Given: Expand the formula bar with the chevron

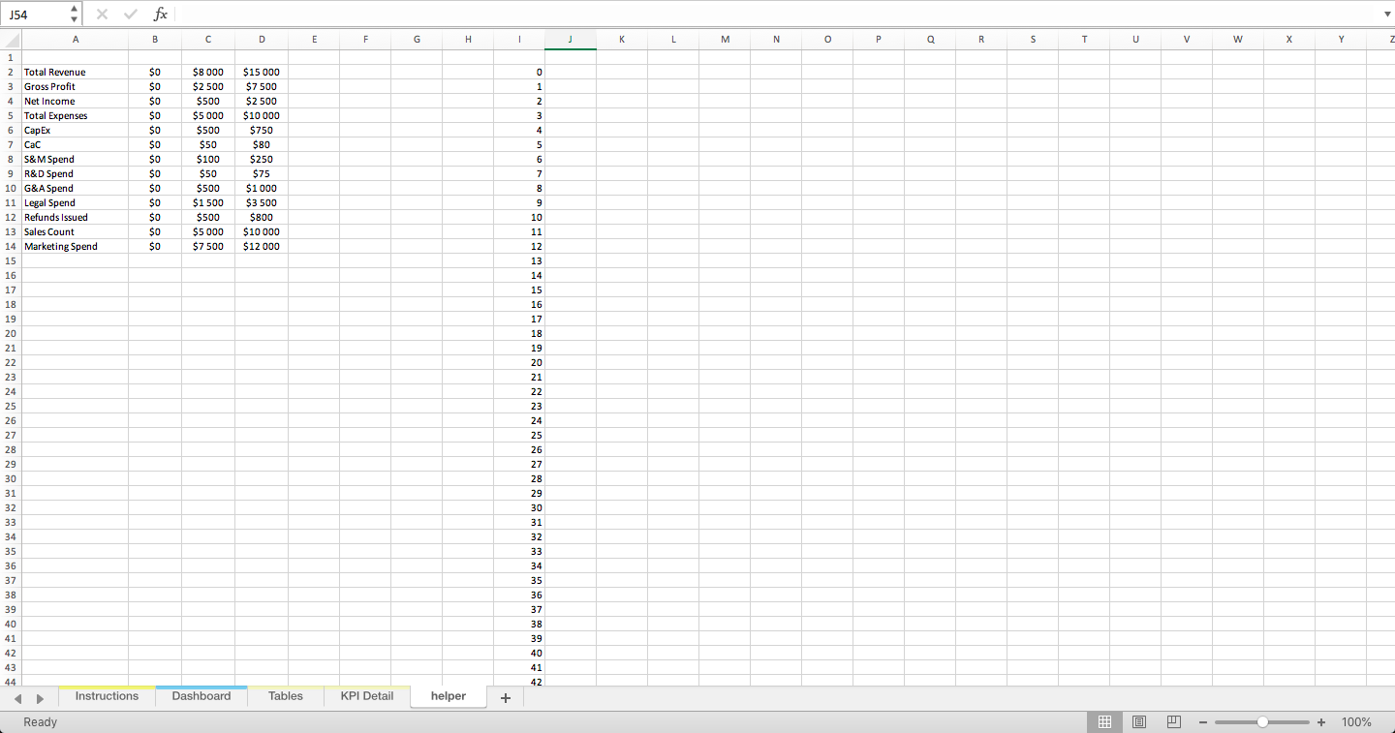Looking at the screenshot, I should pyautogui.click(x=1387, y=14).
